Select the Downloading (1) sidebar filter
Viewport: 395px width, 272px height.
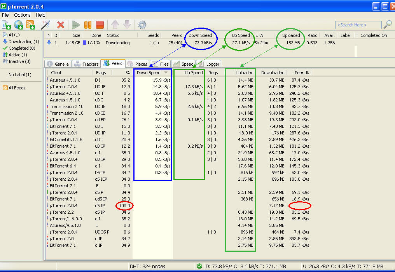coord(24,41)
